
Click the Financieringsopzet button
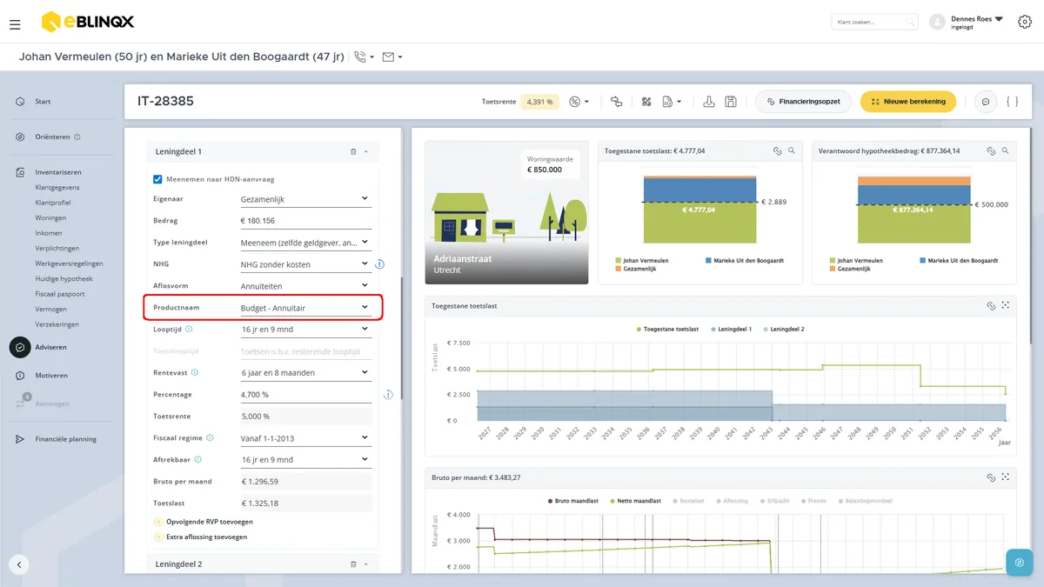coord(802,102)
